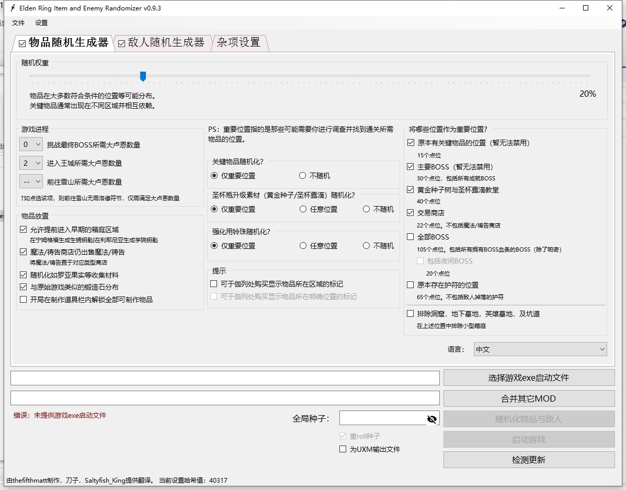
Task: Select 仅重要位置 for 关键物品随机化
Action: [214, 176]
